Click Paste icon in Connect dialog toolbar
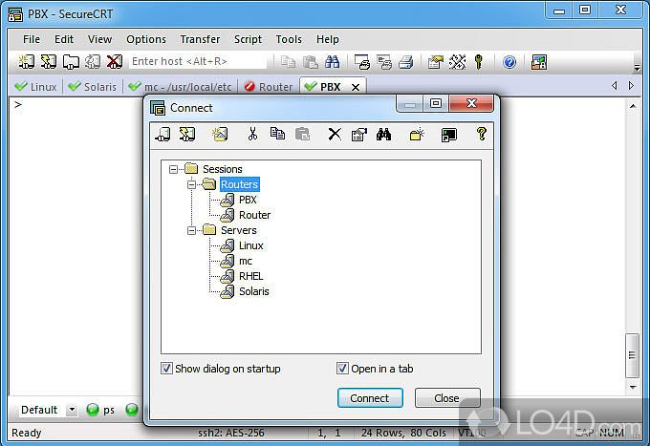 302,134
